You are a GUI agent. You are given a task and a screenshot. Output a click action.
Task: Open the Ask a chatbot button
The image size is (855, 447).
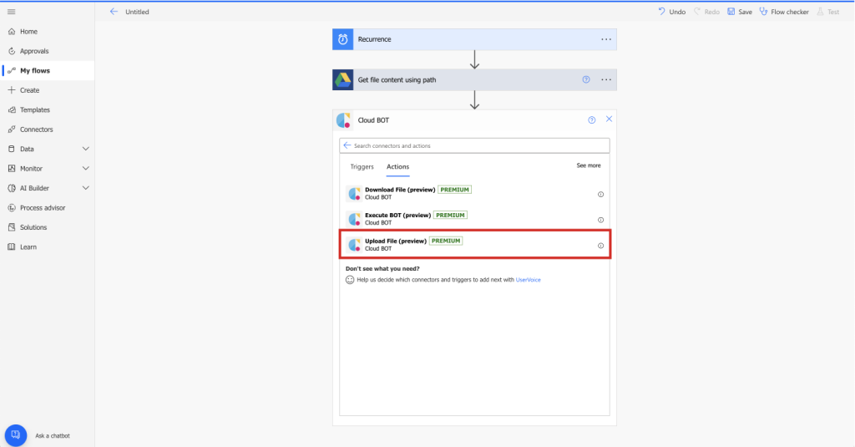pos(16,435)
